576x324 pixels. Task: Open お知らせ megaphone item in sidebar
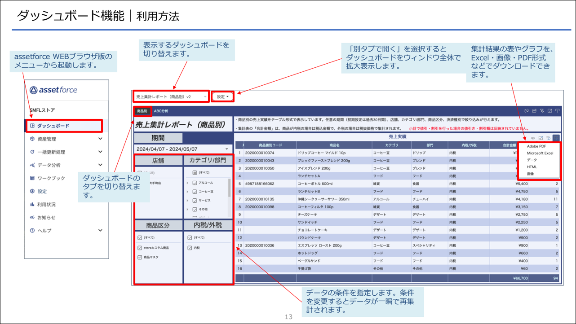(x=46, y=217)
